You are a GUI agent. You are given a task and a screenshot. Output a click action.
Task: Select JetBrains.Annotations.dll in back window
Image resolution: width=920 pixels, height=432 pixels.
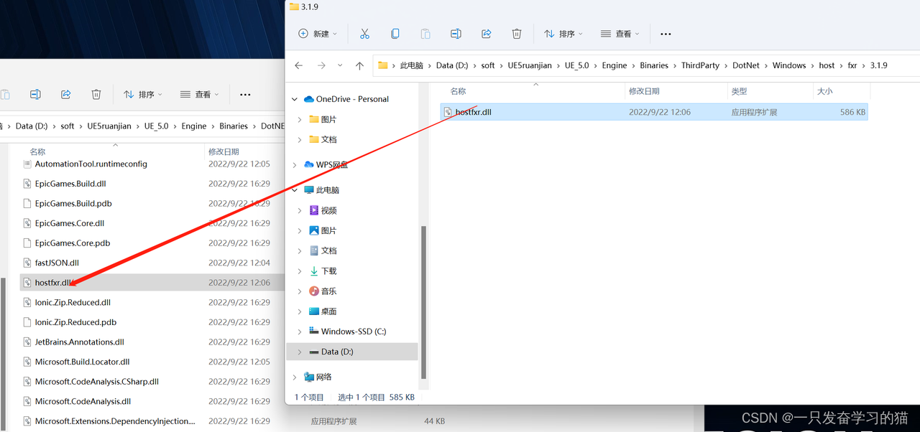click(80, 342)
